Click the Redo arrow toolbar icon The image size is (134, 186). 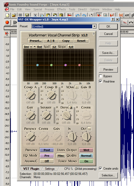84,15
